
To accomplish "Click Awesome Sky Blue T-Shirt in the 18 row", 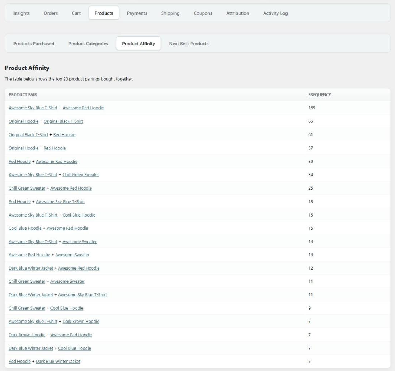I will point(60,202).
